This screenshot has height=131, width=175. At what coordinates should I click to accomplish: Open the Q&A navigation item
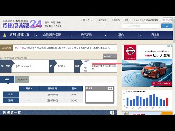[x=121, y=35]
